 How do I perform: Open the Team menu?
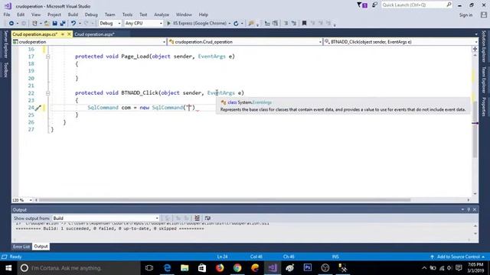[x=109, y=15]
